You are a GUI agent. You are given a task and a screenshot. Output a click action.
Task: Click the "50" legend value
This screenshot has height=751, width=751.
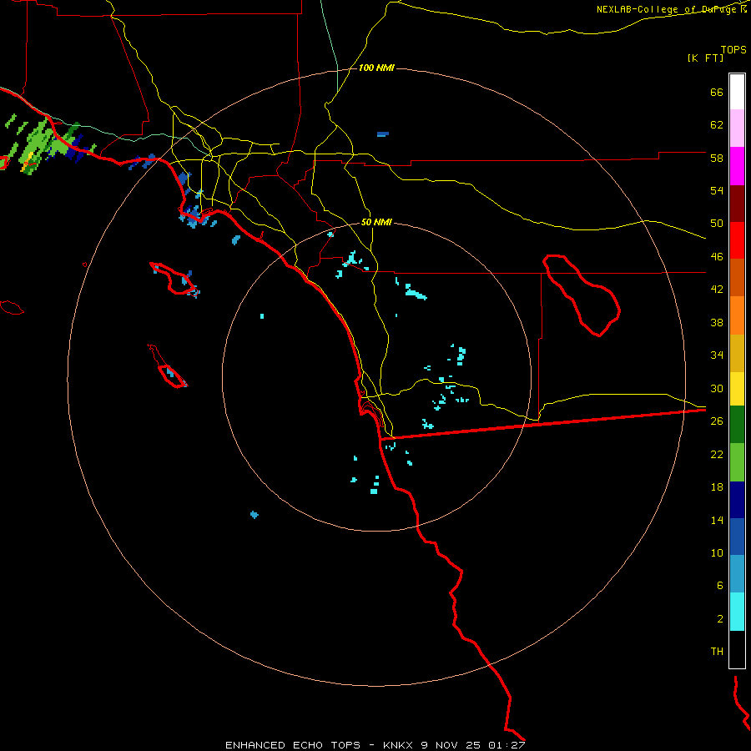pos(717,224)
